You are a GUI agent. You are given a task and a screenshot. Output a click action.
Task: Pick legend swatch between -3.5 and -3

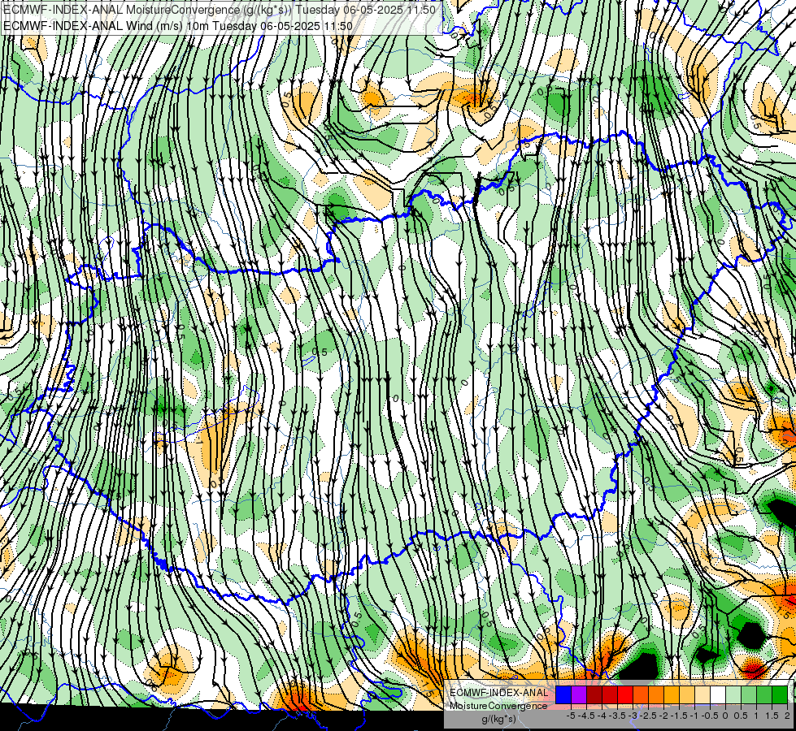[625, 695]
